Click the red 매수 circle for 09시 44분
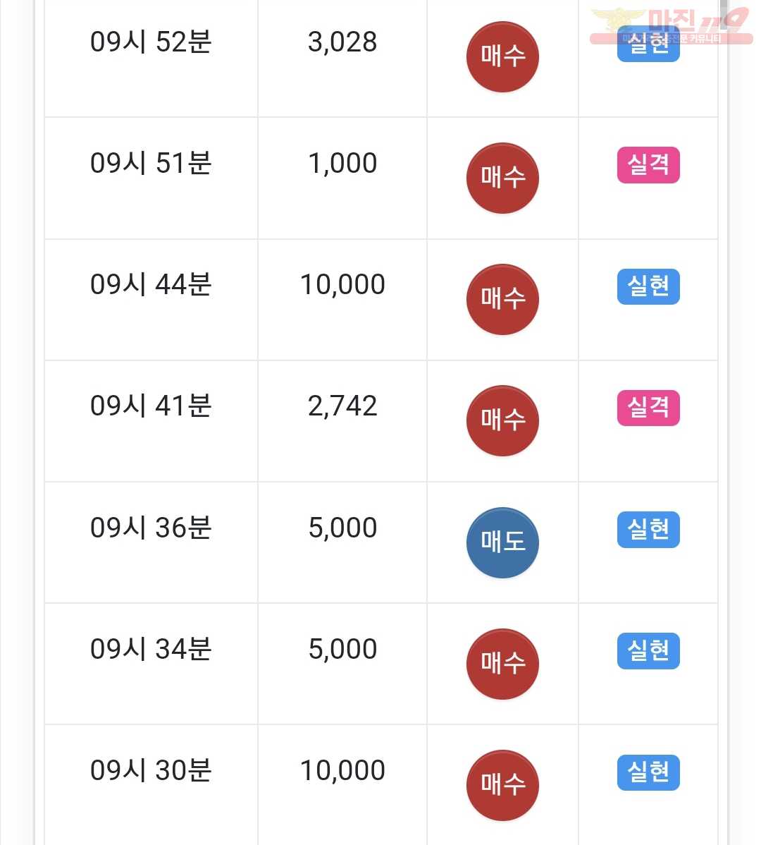Viewport: 761px width, 845px height. (x=502, y=299)
